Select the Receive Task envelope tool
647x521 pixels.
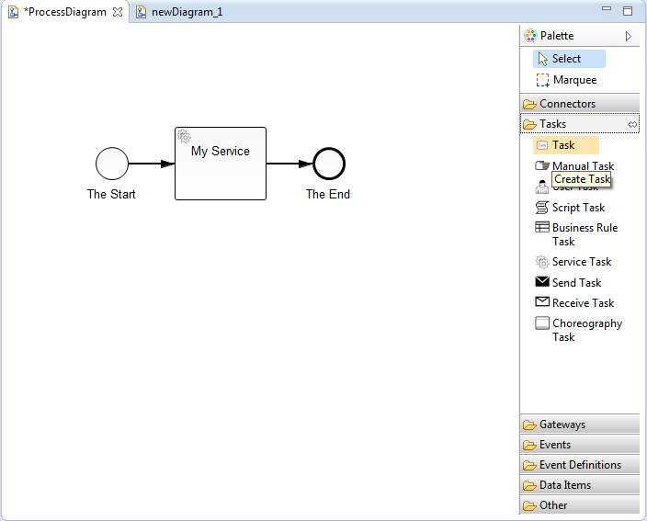click(575, 303)
